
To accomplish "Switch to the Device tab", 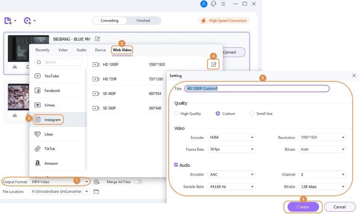I will click(100, 50).
